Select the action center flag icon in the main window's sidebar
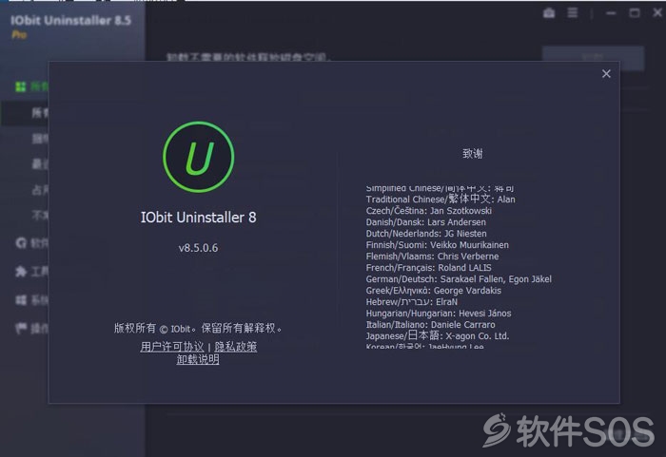This screenshot has width=666, height=457. (21, 328)
